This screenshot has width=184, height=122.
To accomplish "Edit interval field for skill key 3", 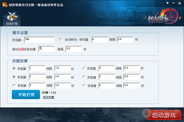I will (x=63, y=86).
